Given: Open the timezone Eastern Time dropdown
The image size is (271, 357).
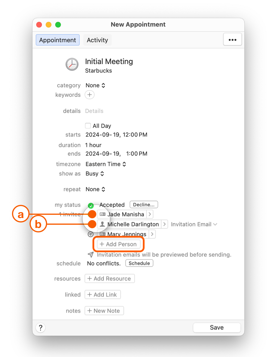Looking at the screenshot, I should pos(106,164).
